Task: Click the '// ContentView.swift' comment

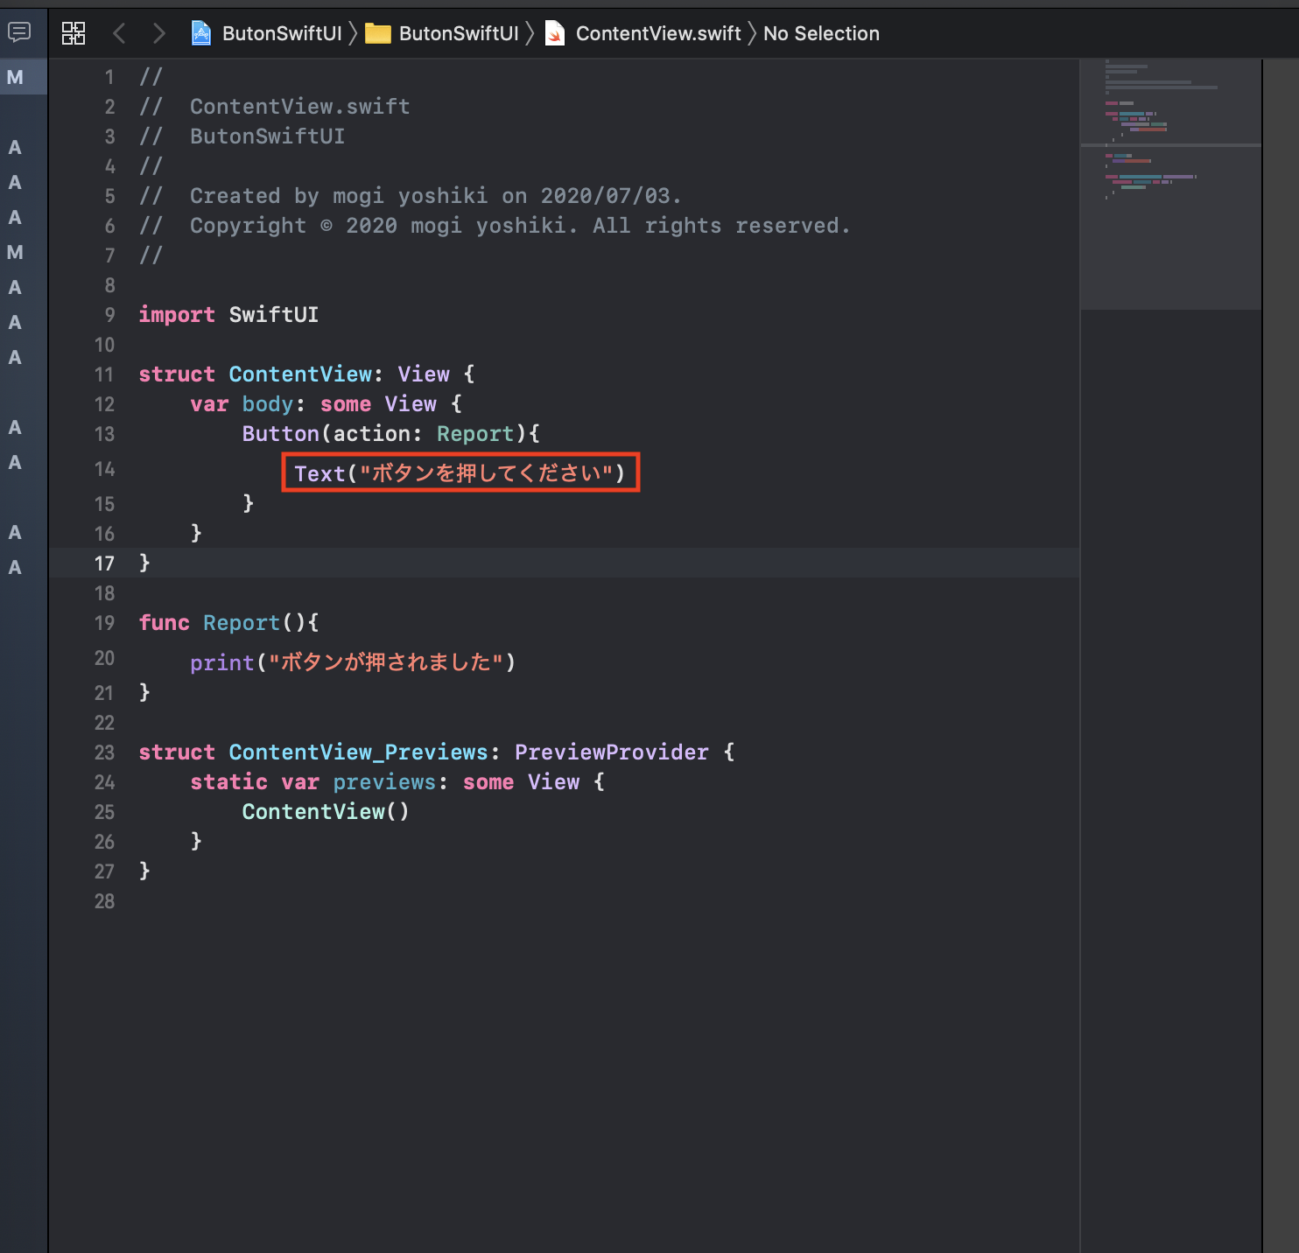Action: 274,107
